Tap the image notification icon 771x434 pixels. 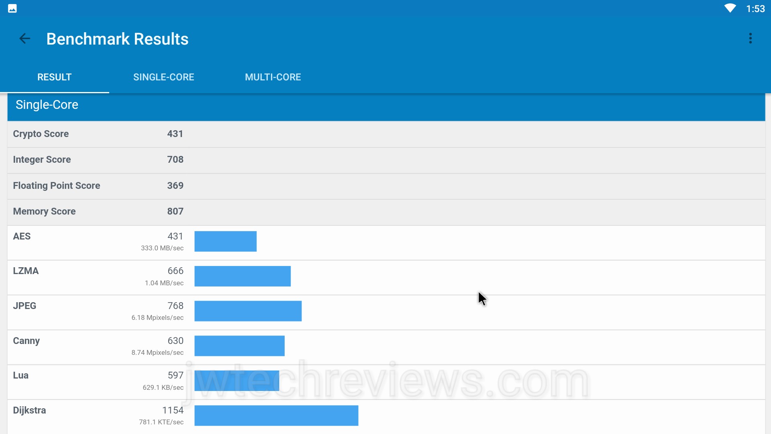tap(12, 8)
